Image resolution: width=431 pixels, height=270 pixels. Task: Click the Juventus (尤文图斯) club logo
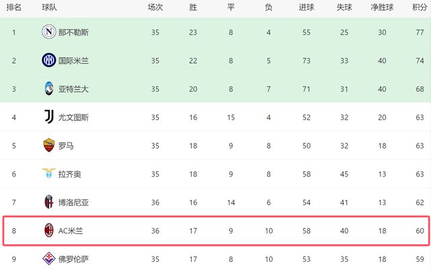(x=48, y=116)
